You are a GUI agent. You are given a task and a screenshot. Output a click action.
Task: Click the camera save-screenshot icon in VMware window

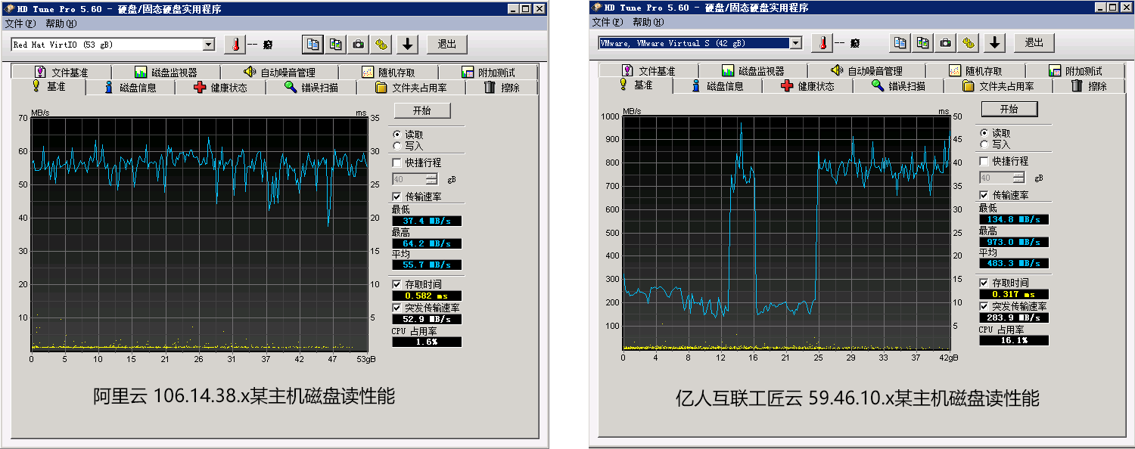945,42
